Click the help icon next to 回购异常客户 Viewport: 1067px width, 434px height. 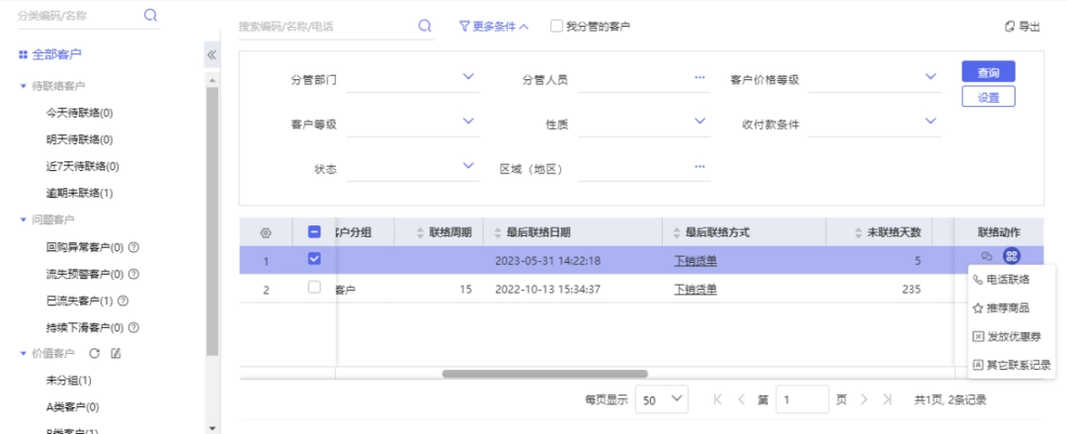coord(134,247)
